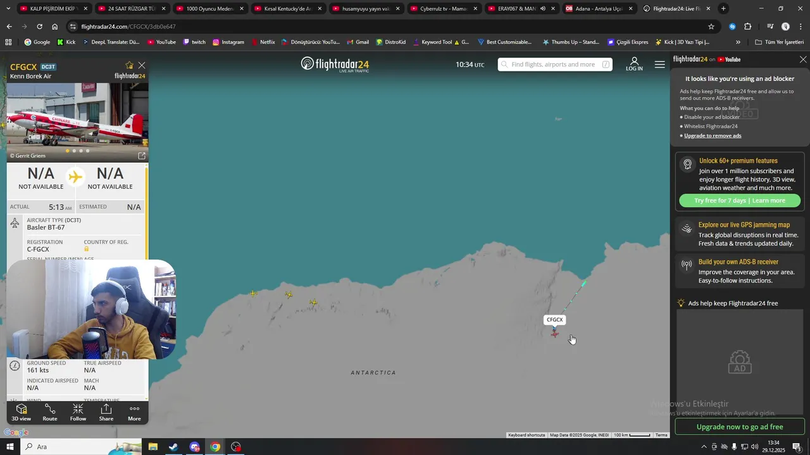The width and height of the screenshot is (810, 455).
Task: Click the flightradar24.com address bar
Action: (x=386, y=27)
